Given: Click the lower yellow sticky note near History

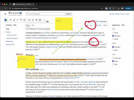Looking at the screenshot, I should coord(26,62).
